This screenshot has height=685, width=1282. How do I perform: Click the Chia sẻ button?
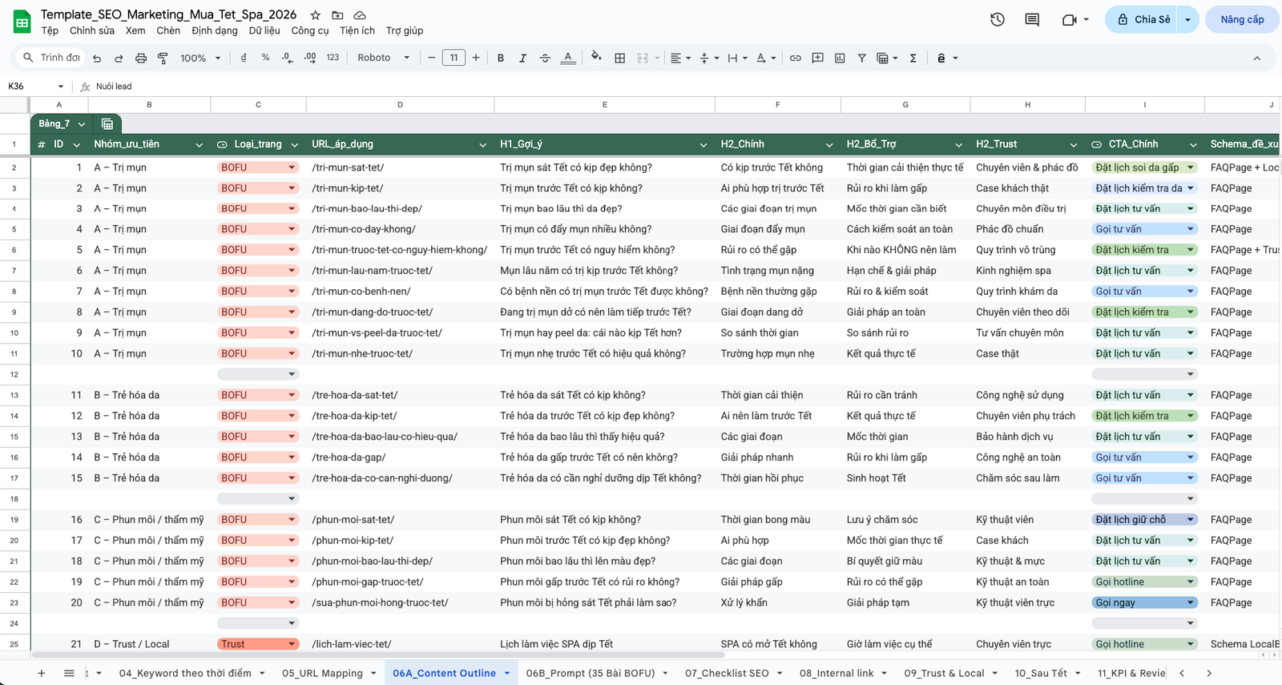pos(1143,19)
